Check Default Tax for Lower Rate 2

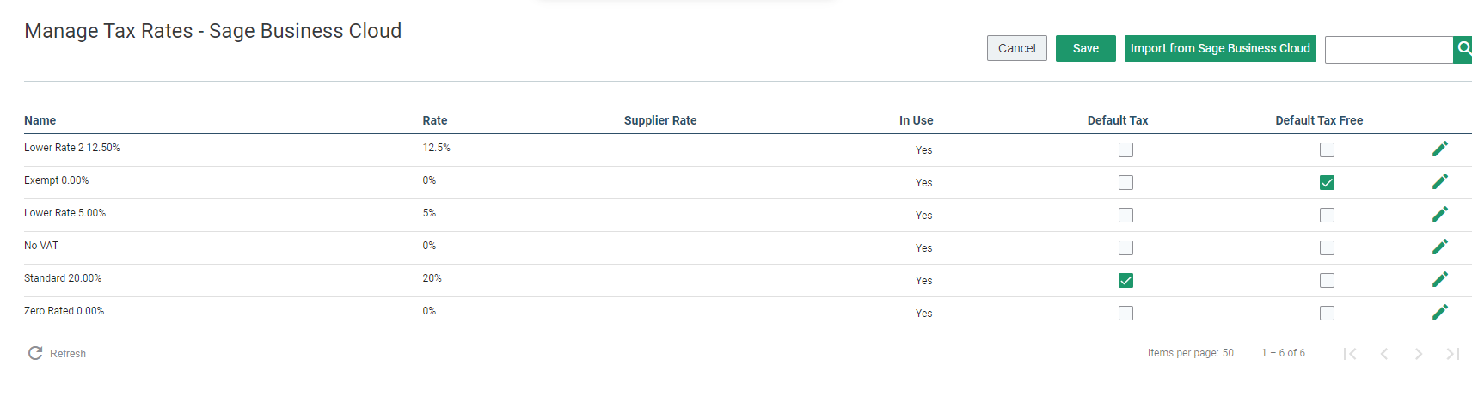click(x=1125, y=149)
